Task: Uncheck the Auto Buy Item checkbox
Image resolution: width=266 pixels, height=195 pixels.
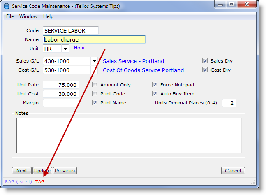Action: 155,94
